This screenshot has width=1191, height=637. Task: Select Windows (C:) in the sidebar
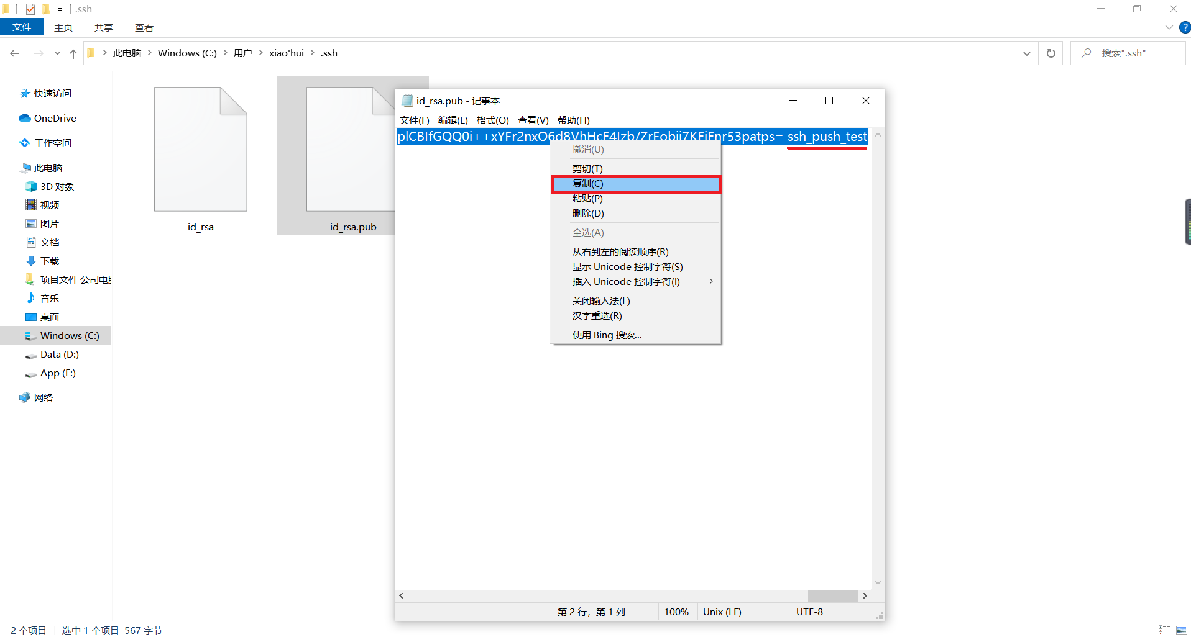tap(56, 335)
